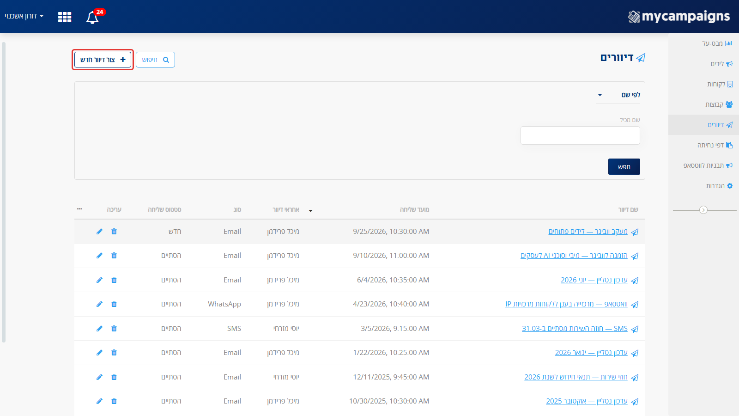Delete the WhatsApp mailing row

click(114, 304)
